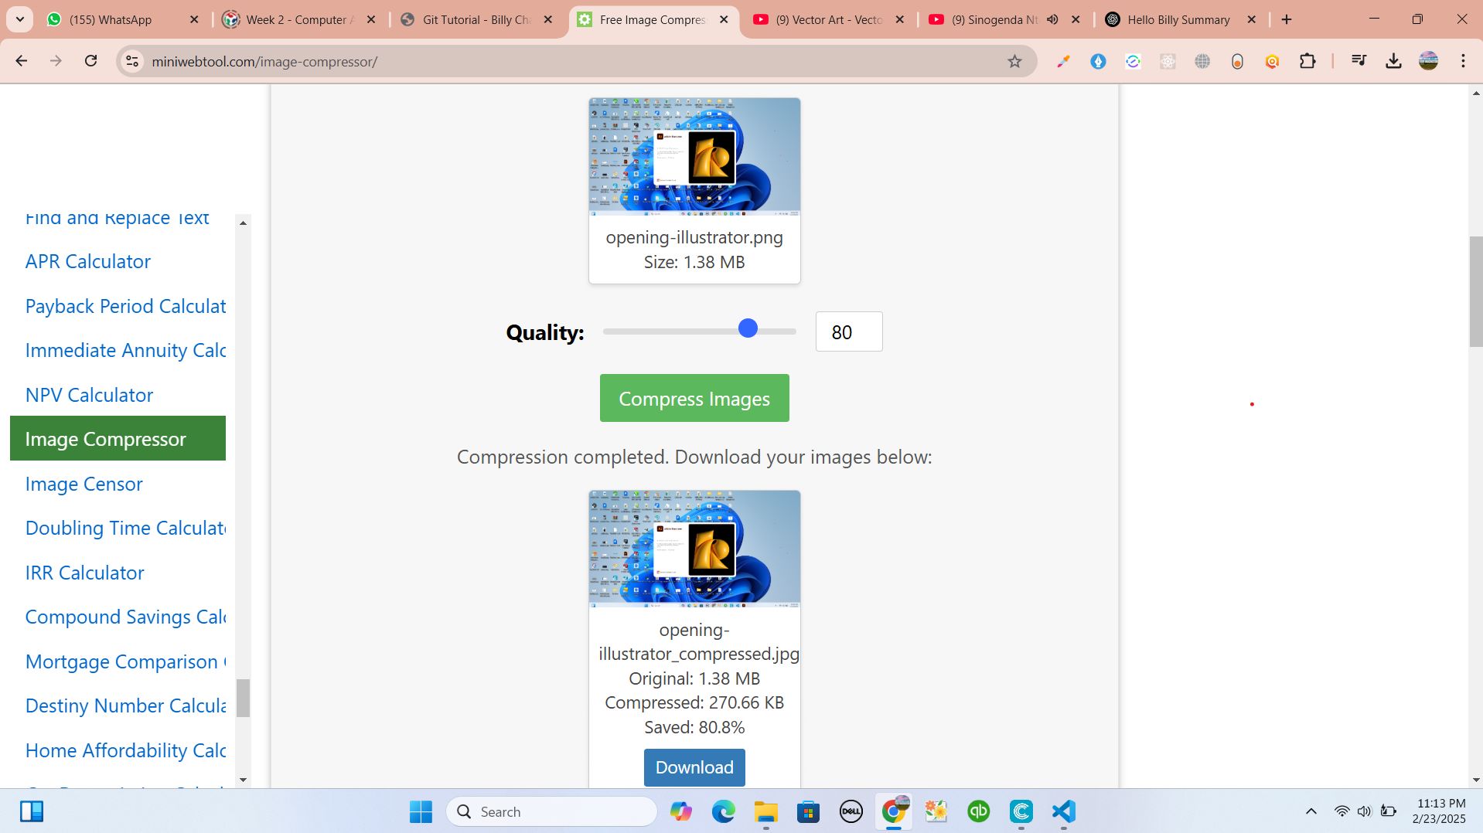Open the blue droplet extension icon
The height and width of the screenshot is (833, 1483).
click(1098, 61)
